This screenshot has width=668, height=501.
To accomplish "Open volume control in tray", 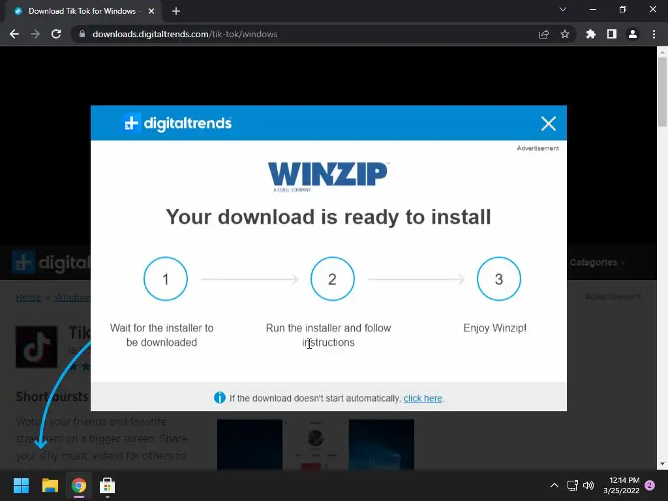I will pyautogui.click(x=588, y=485).
